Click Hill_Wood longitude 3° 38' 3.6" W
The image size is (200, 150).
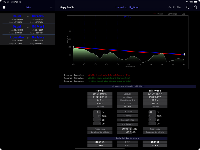click(x=155, y=97)
